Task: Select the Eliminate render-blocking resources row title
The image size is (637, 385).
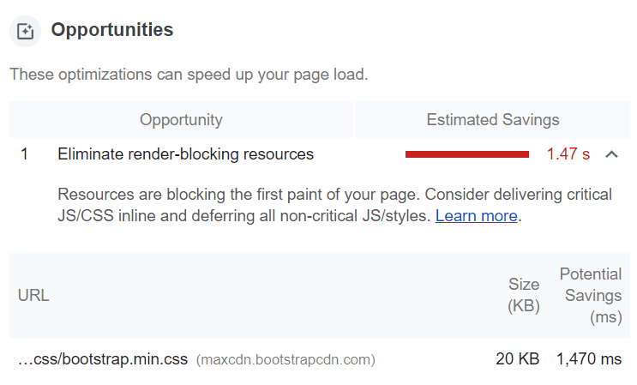Action: click(x=185, y=154)
